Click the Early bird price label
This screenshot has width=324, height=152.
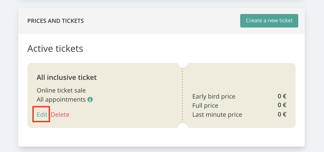[214, 96]
